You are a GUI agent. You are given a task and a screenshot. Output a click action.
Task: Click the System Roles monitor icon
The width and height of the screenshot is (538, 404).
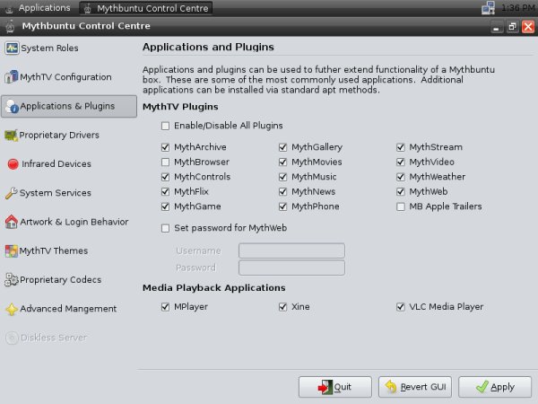(12, 48)
